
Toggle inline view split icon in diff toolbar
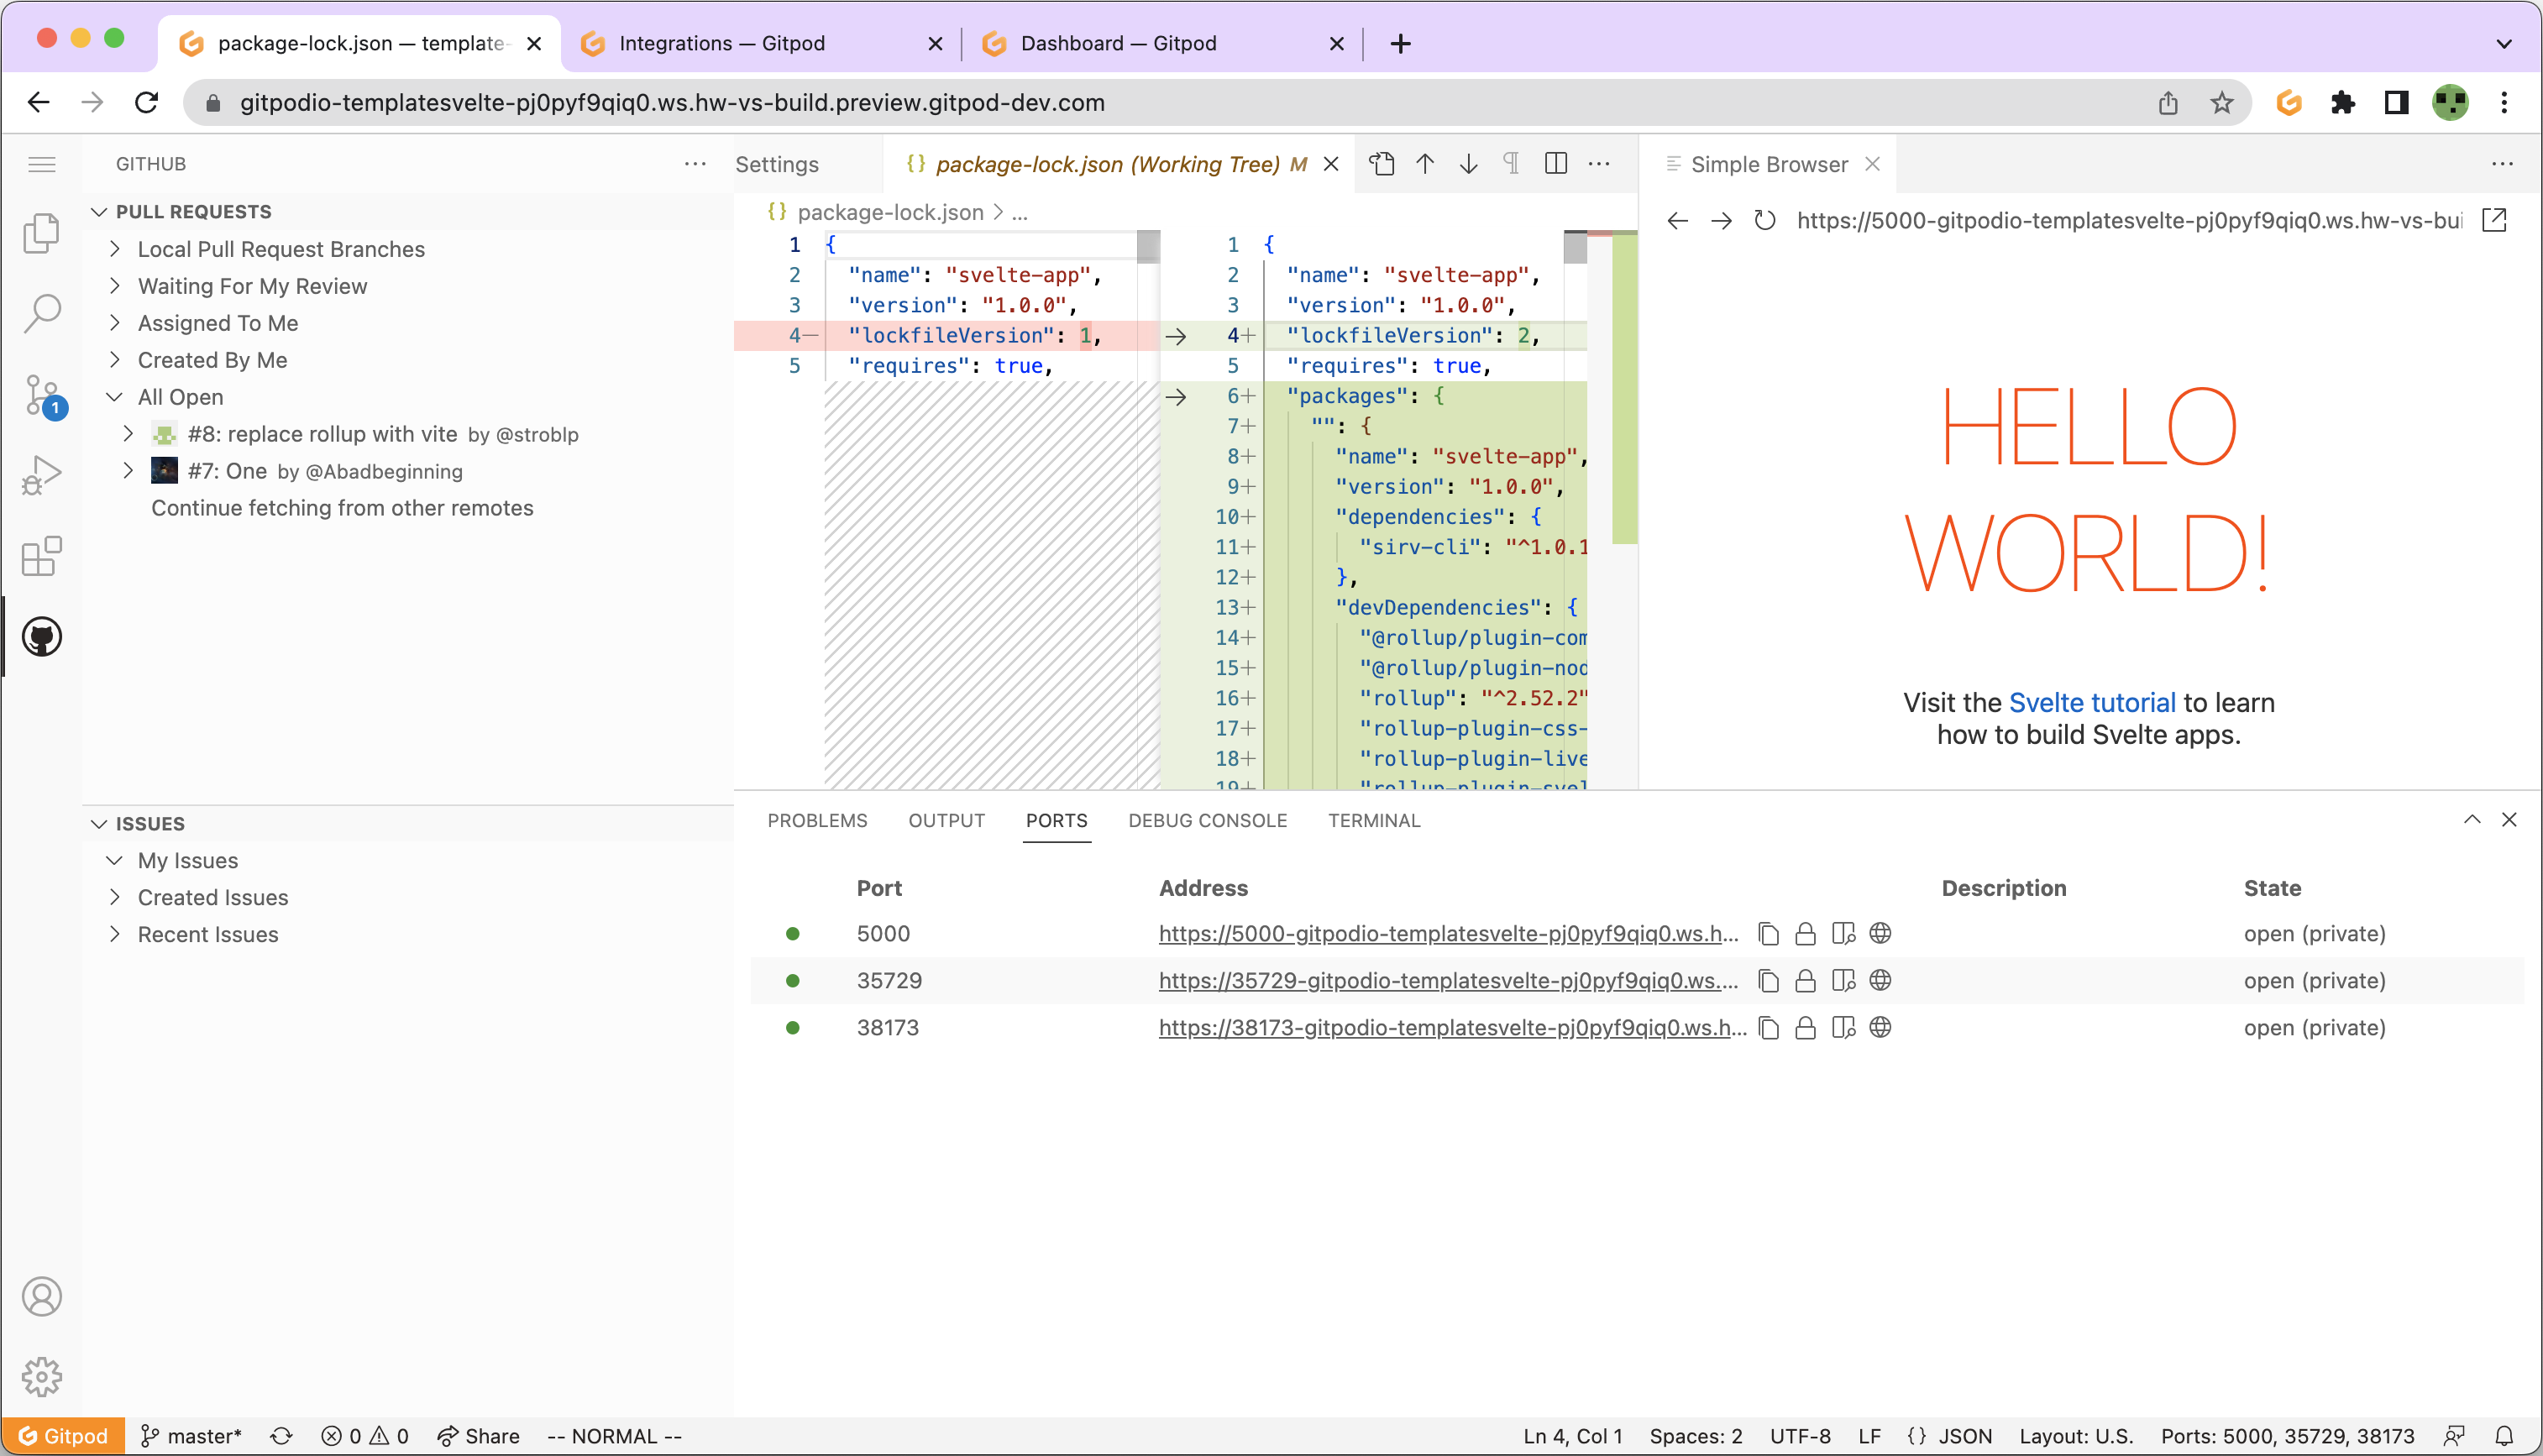tap(1555, 164)
